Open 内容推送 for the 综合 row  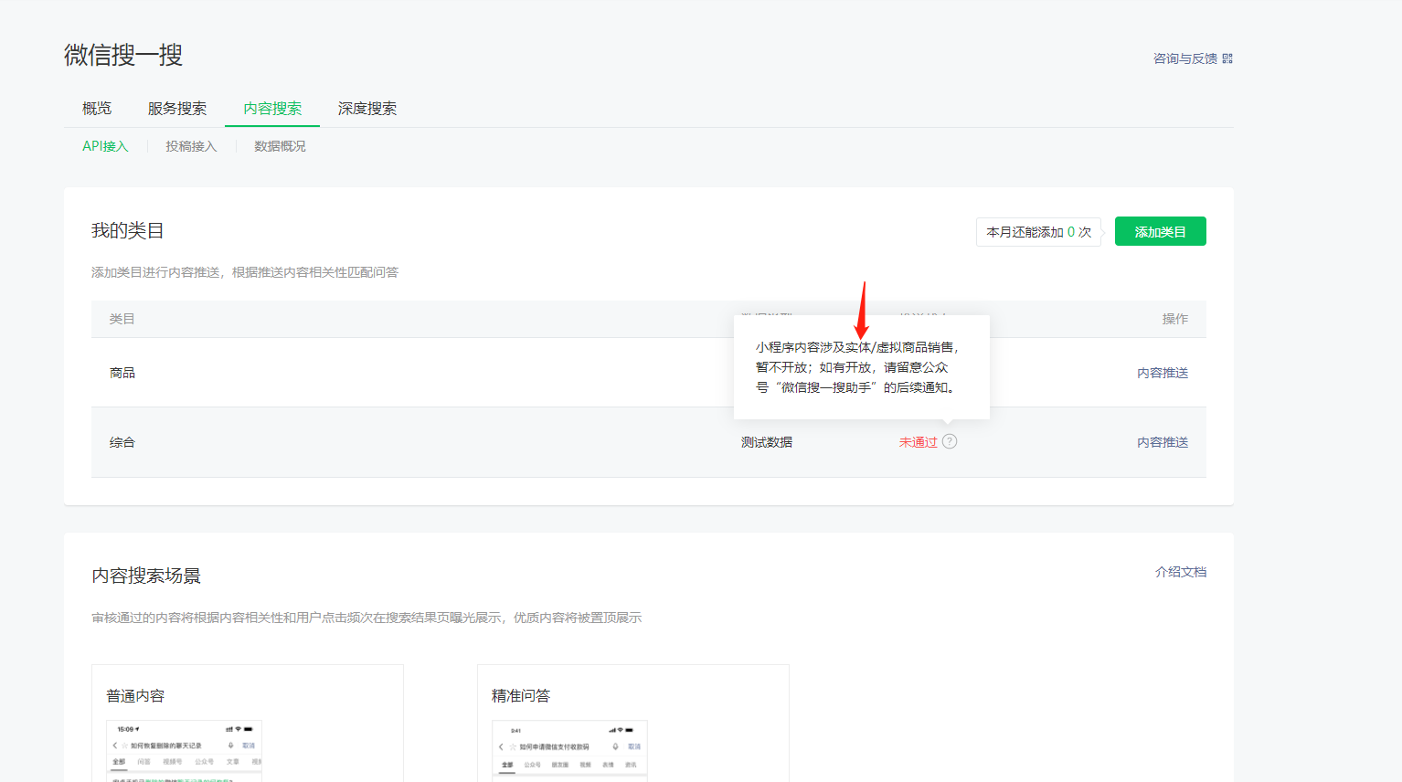[x=1163, y=442]
